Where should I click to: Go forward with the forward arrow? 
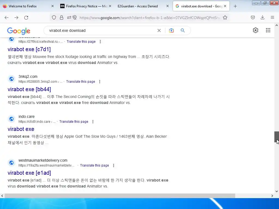tap(16, 18)
